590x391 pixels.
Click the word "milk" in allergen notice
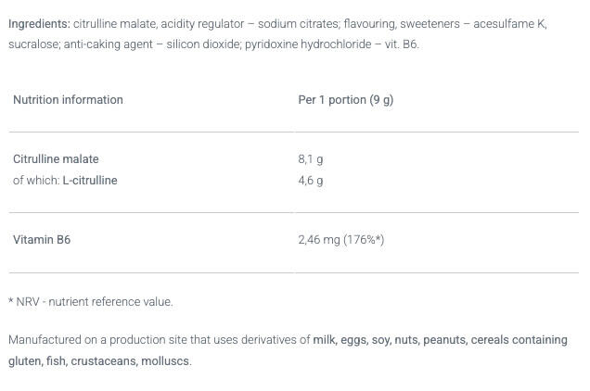click(x=324, y=340)
